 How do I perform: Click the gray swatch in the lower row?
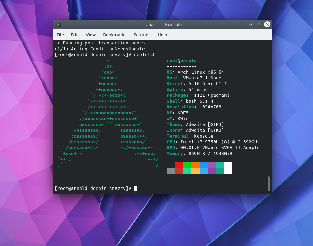[171, 171]
